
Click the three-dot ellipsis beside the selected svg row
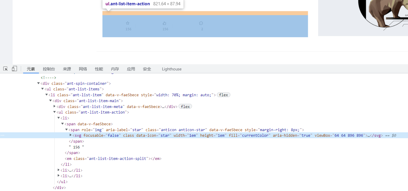point(3,136)
